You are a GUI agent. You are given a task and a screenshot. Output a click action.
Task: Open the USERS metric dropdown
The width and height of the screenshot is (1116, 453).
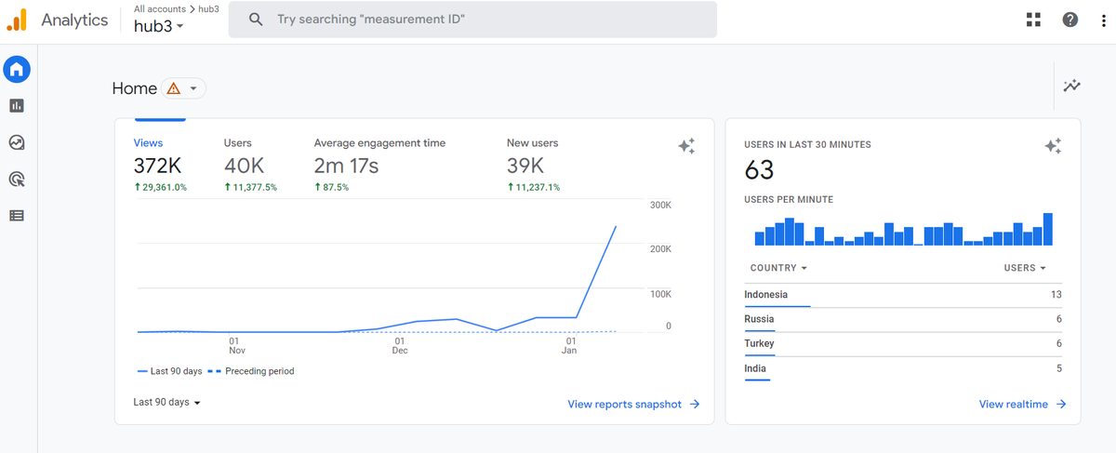[x=1025, y=268]
